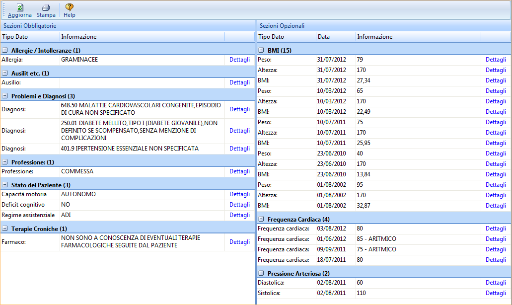Open Dettagli for Peso 65 on 10/03/2012
This screenshot has width=512, height=305.
(x=496, y=91)
